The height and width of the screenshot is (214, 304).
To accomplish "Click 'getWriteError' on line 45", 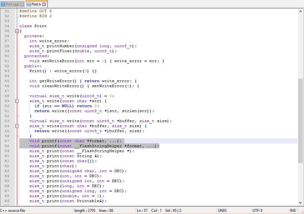I will point(56,81).
